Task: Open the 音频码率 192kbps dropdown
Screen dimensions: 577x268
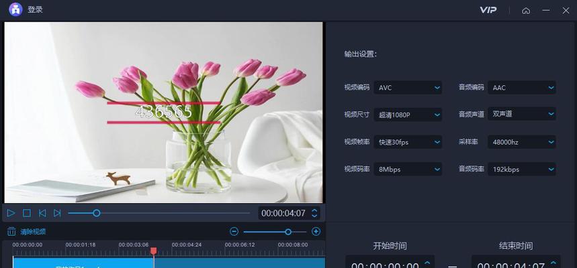Action: (x=522, y=170)
